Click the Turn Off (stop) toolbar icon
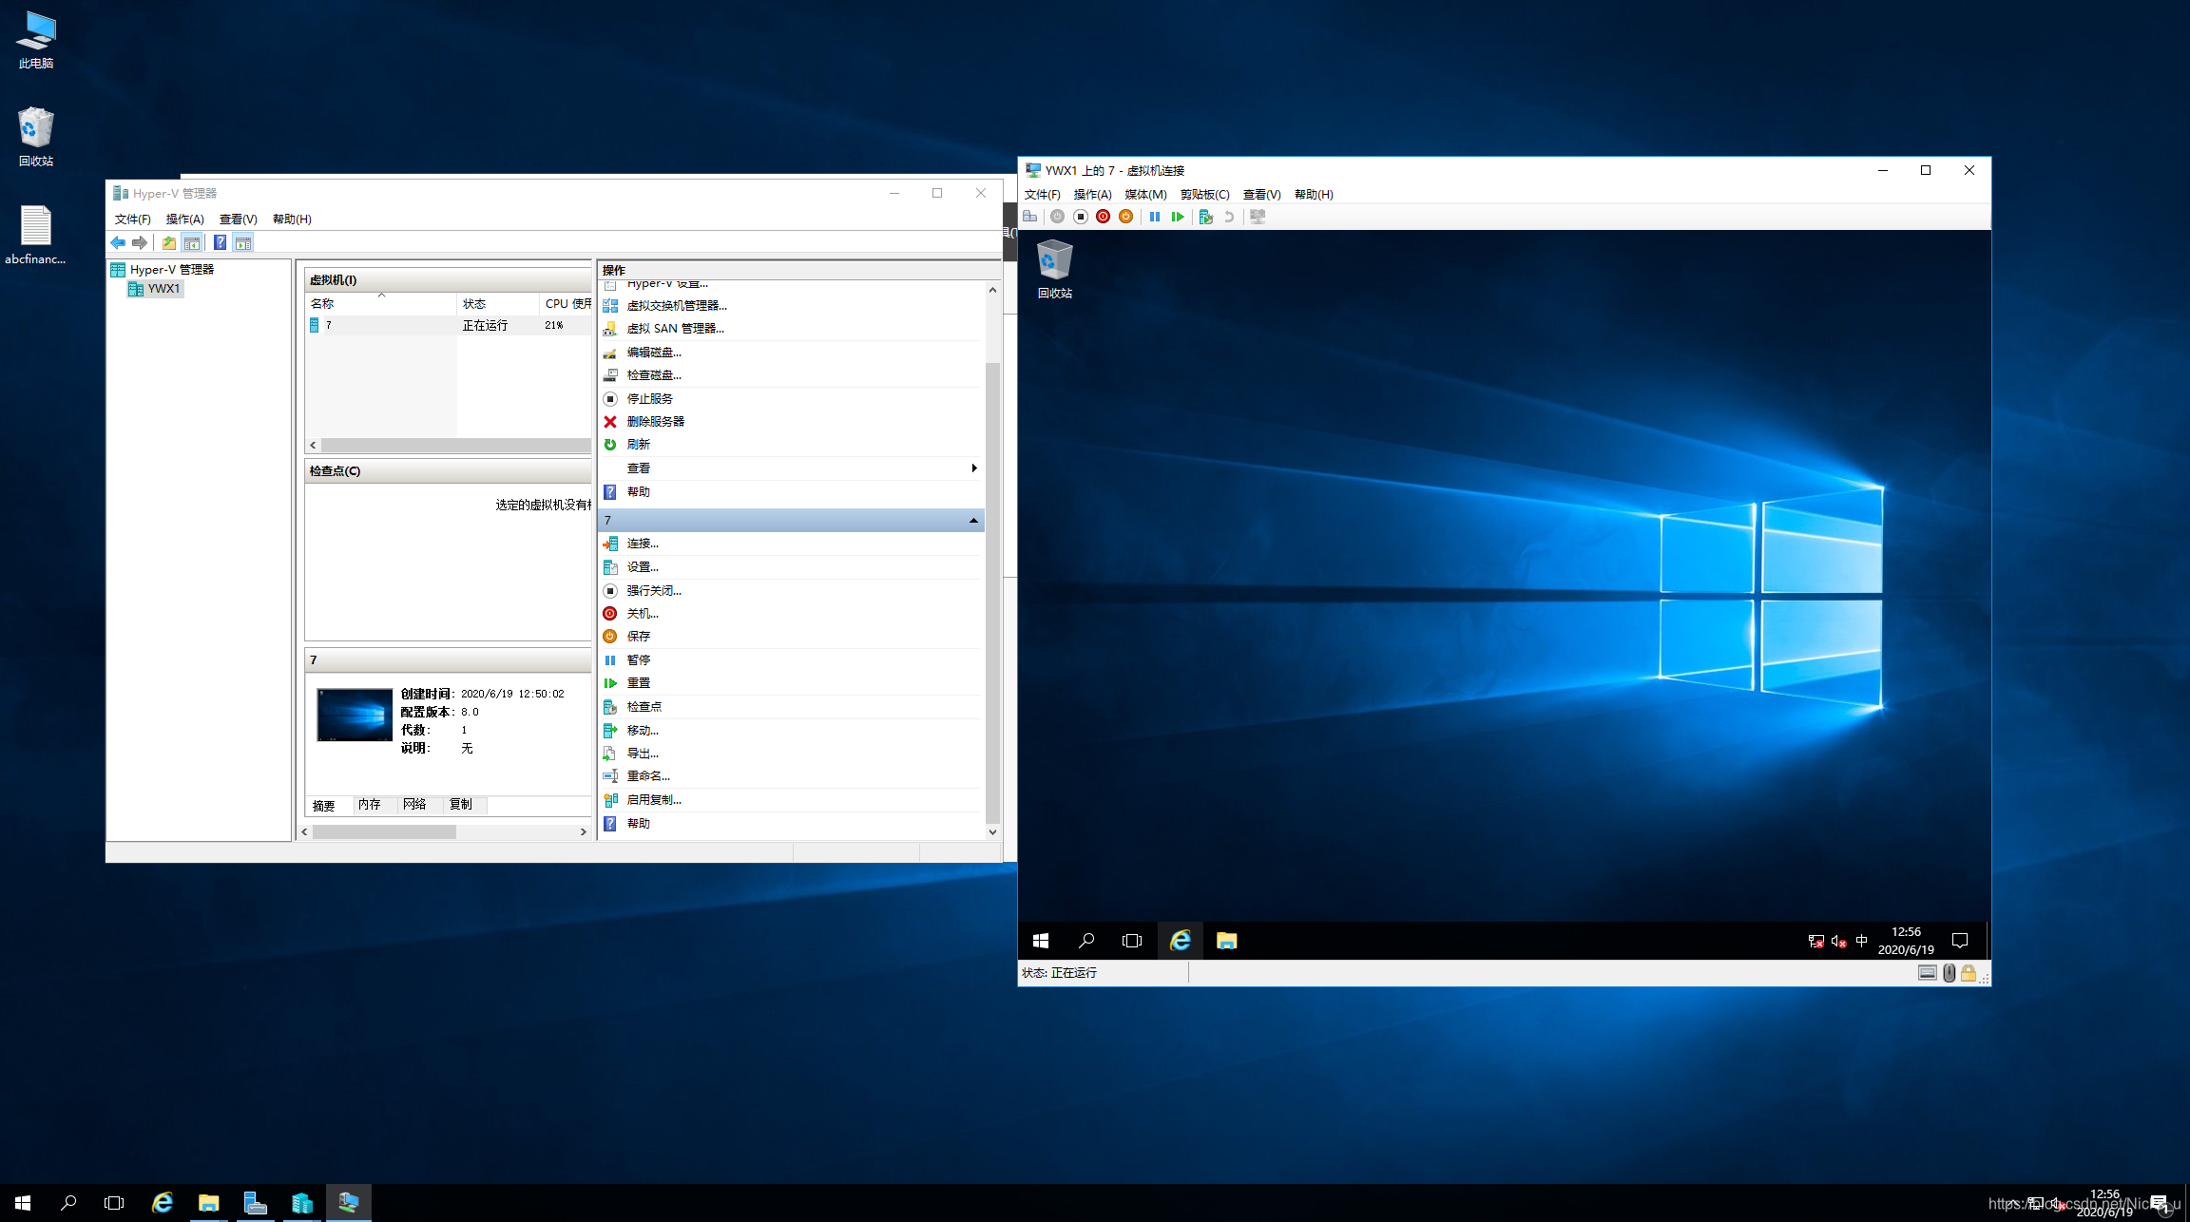The image size is (2190, 1222). (1081, 217)
